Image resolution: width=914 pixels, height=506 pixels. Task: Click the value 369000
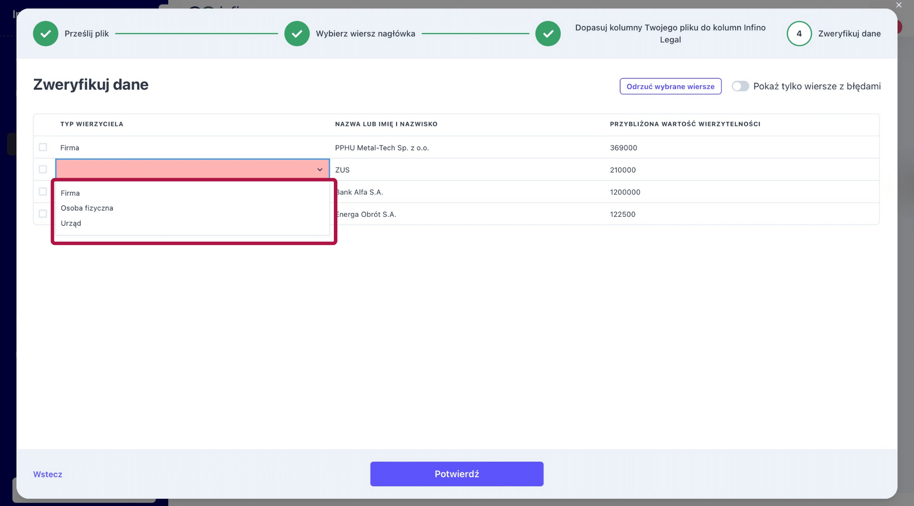click(623, 148)
